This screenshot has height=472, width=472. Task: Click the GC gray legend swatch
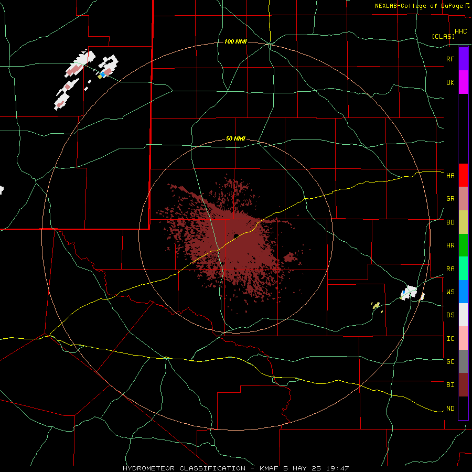point(463,361)
